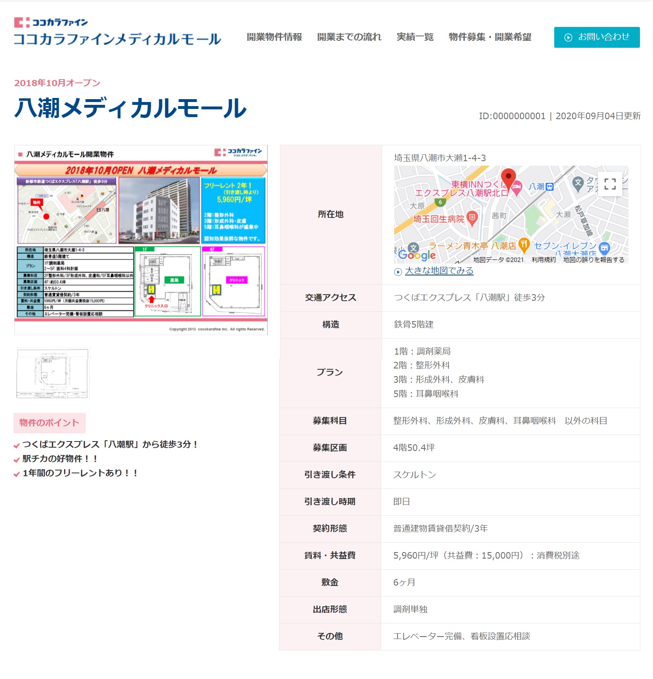Click 埼玉回生病院 hospital marker on map
This screenshot has width=653, height=679.
tap(472, 218)
